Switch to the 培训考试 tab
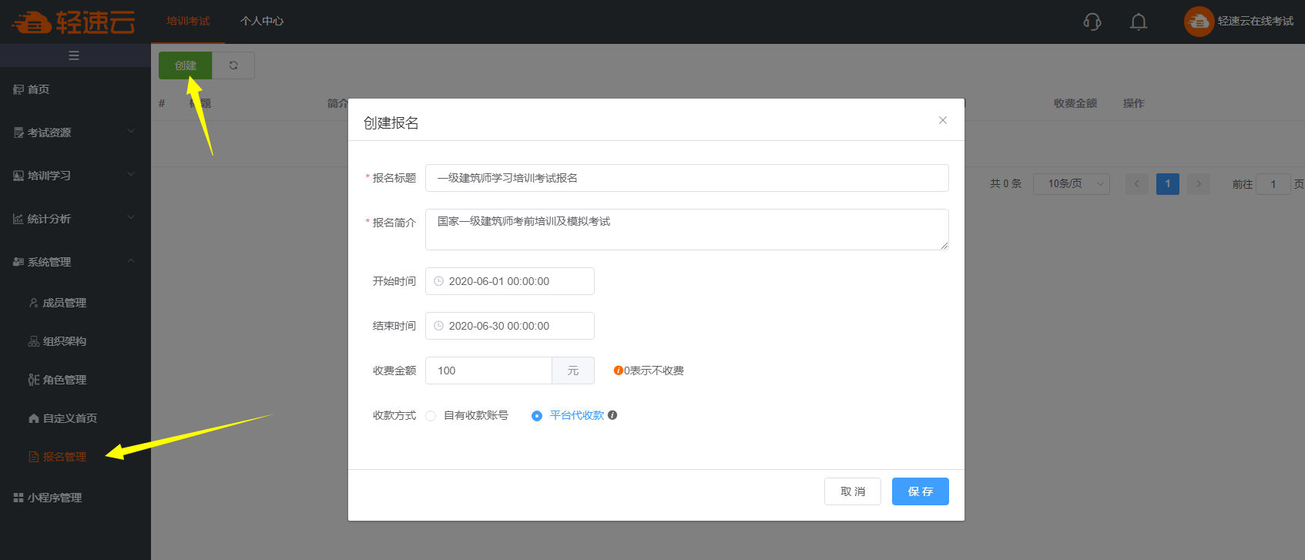This screenshot has height=560, width=1305. click(188, 22)
